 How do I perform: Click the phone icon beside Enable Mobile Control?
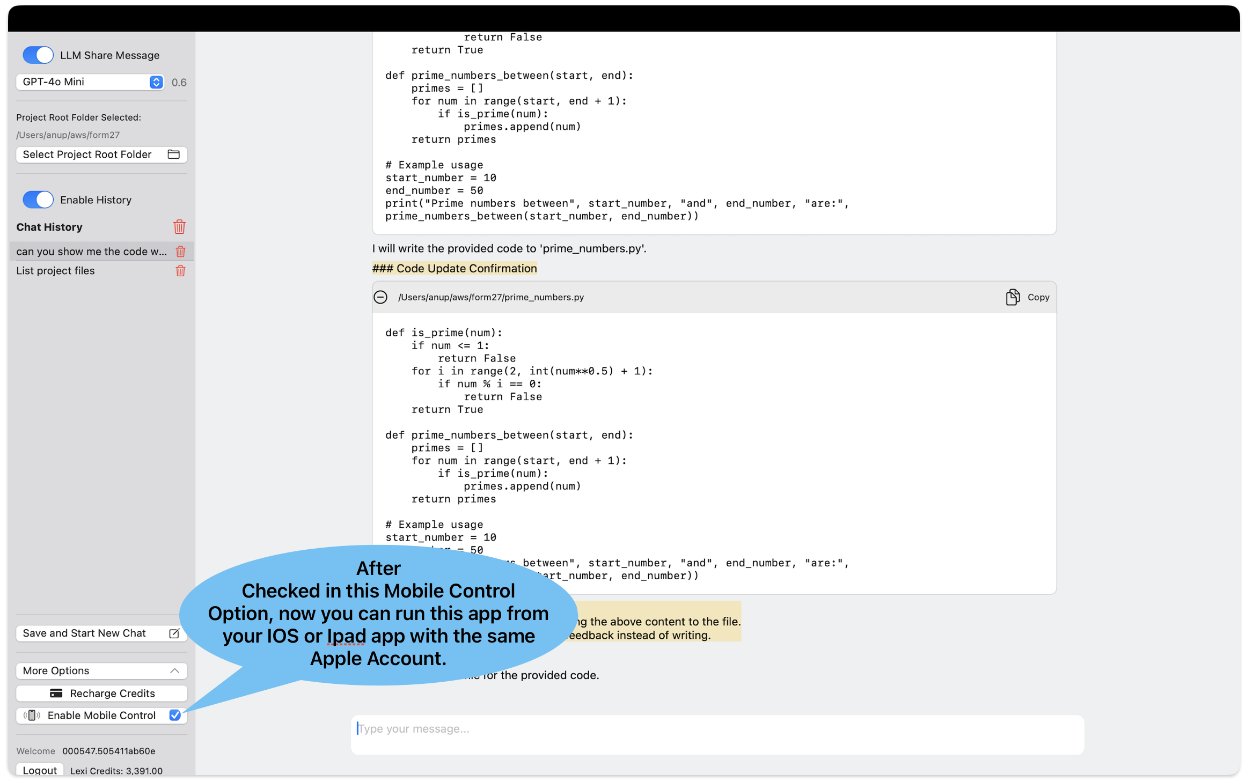pyautogui.click(x=32, y=715)
